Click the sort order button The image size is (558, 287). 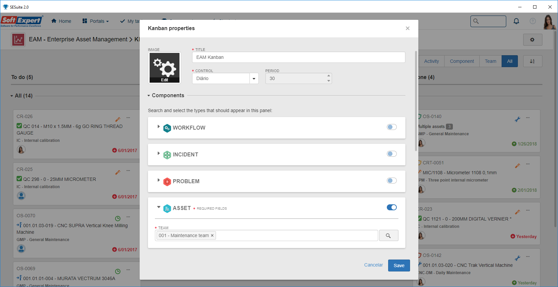(532, 61)
